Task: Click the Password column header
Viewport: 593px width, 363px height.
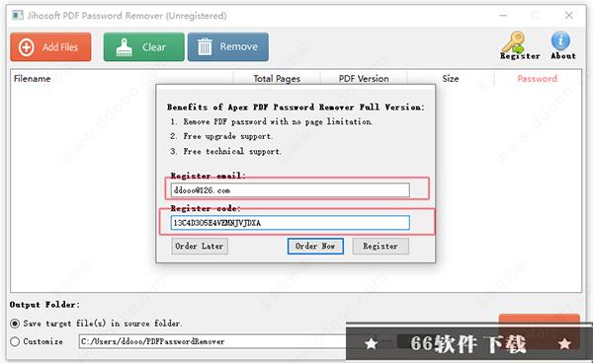Action: coord(538,79)
